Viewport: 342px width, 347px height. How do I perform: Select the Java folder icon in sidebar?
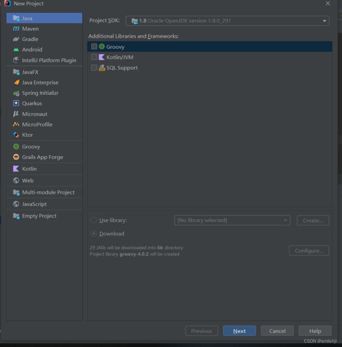tap(16, 18)
